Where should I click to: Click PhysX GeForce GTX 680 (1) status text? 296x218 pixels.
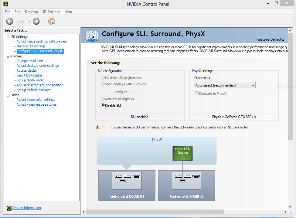[234, 117]
